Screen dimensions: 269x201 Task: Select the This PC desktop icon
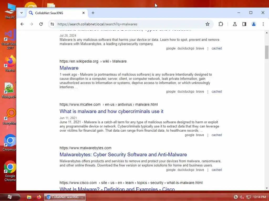pos(10,10)
